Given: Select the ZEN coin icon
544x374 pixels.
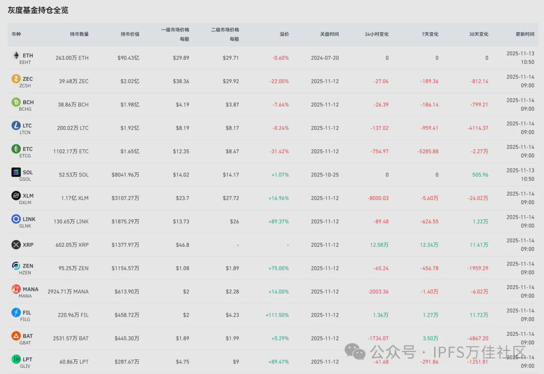Looking at the screenshot, I should (x=16, y=266).
